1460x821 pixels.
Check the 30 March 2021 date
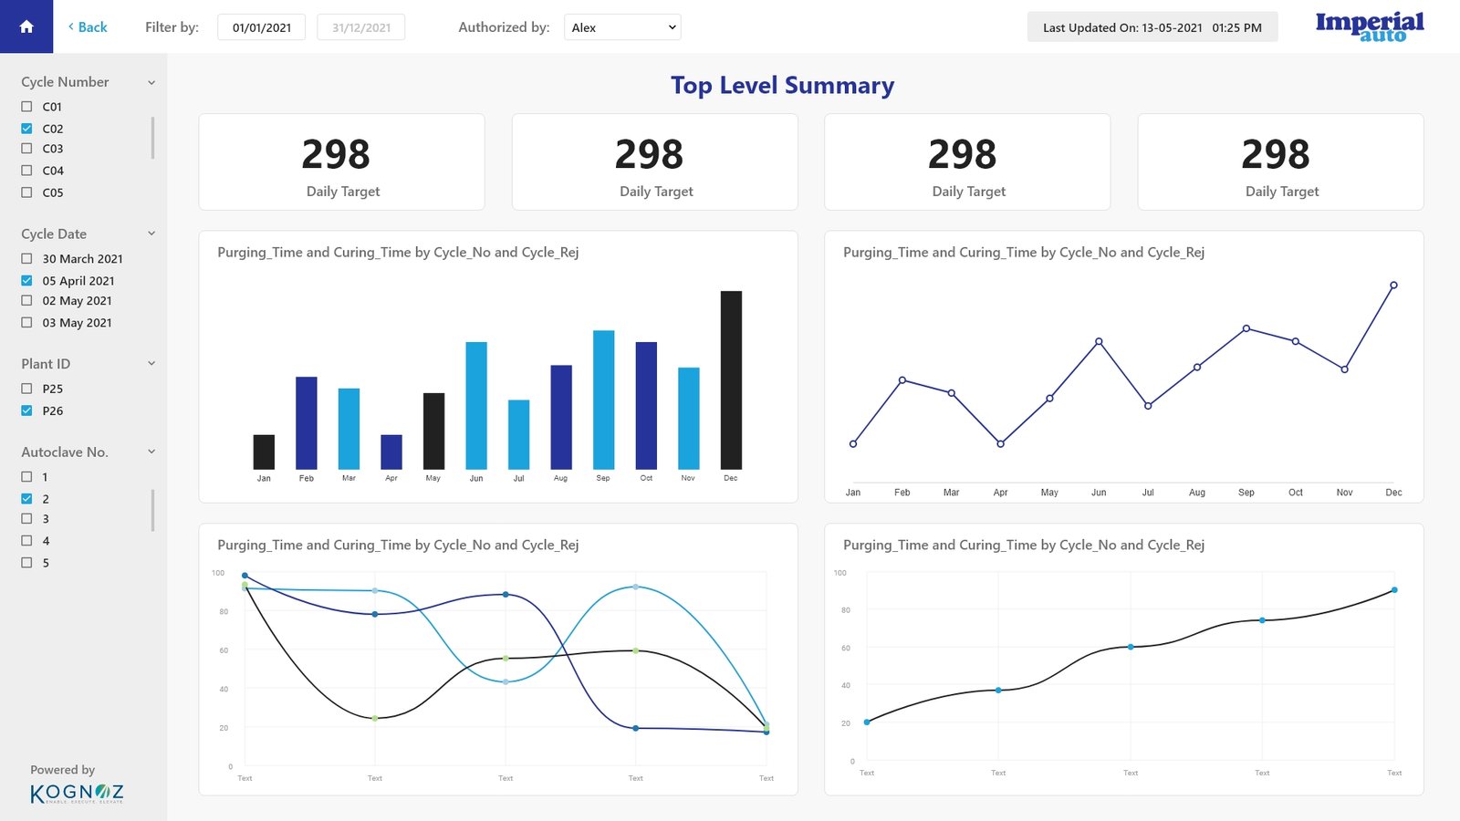coord(26,259)
